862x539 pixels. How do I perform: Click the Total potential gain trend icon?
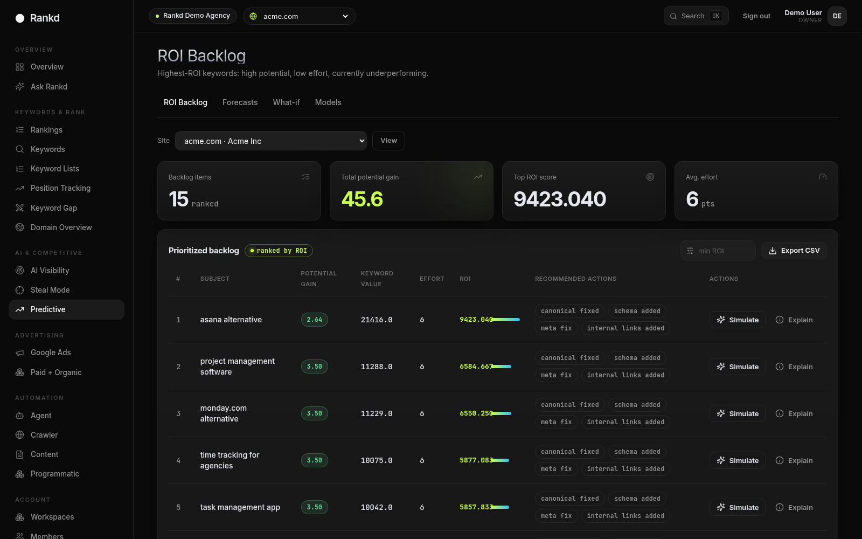click(478, 177)
